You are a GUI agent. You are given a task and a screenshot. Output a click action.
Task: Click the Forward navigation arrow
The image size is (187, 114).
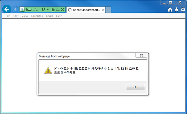coord(15,9)
